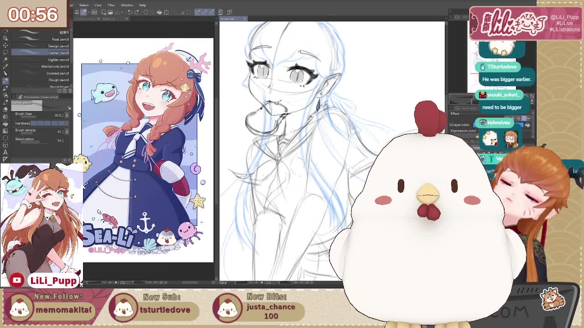Choose the Lighter pencil sub tool
Viewport: 584px width, 328px height.
tap(41, 60)
